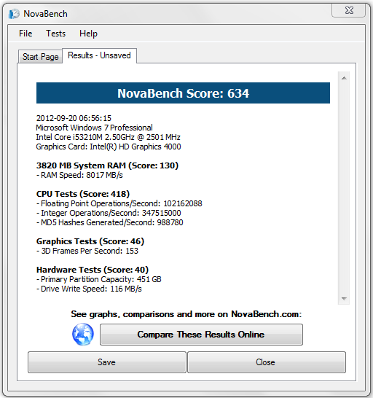Switch to the Start Page tab
The image size is (373, 398).
click(x=40, y=57)
